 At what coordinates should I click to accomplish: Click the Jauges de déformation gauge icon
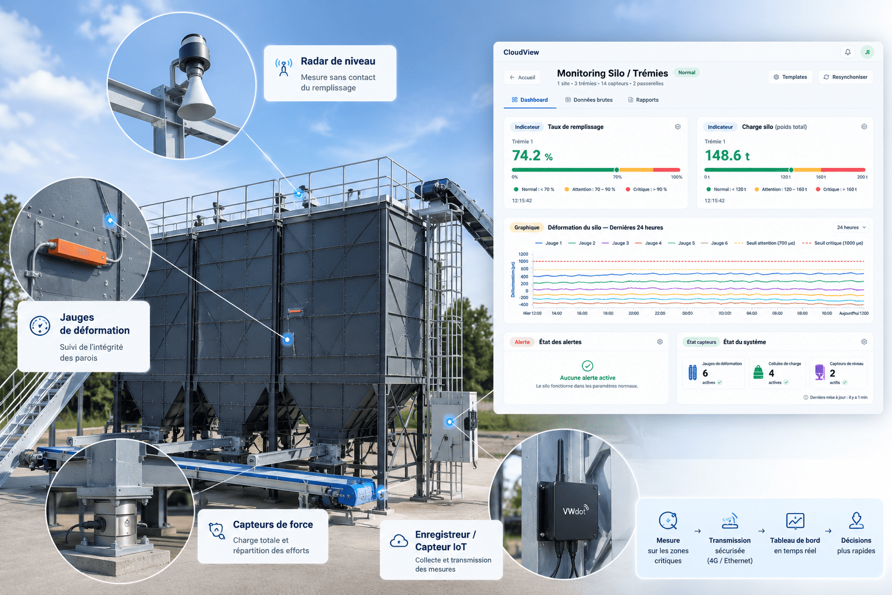[x=40, y=326]
